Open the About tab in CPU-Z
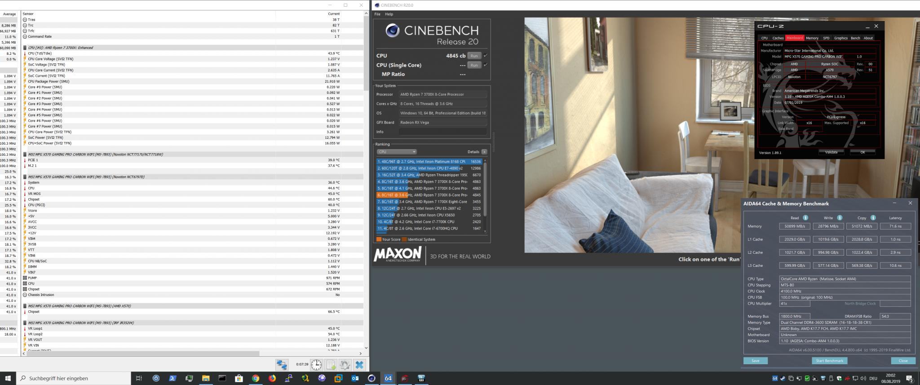The image size is (920, 385). (x=868, y=38)
